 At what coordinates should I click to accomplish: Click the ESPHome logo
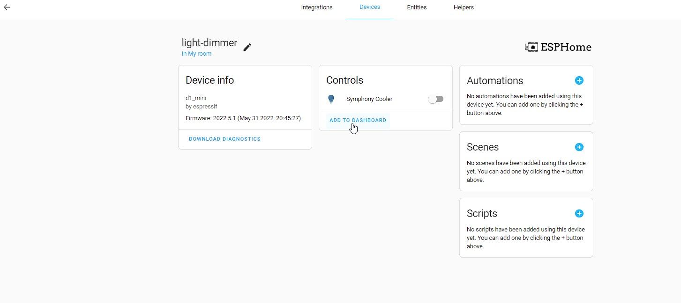[x=558, y=46]
